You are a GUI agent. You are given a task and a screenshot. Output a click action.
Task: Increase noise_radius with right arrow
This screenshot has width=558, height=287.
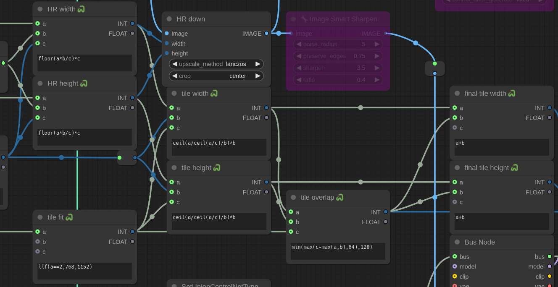pyautogui.click(x=377, y=44)
